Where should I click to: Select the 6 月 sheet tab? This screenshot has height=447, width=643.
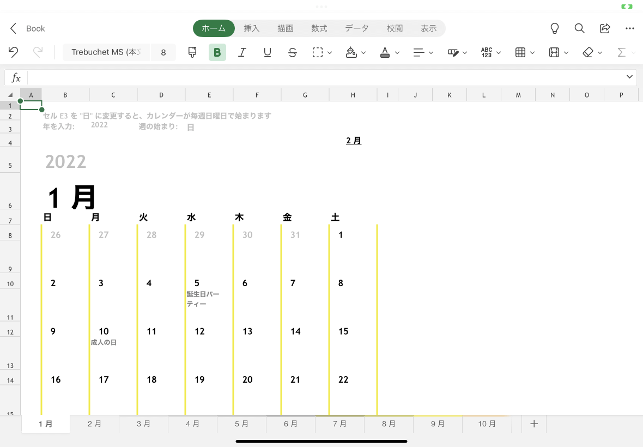tap(291, 424)
